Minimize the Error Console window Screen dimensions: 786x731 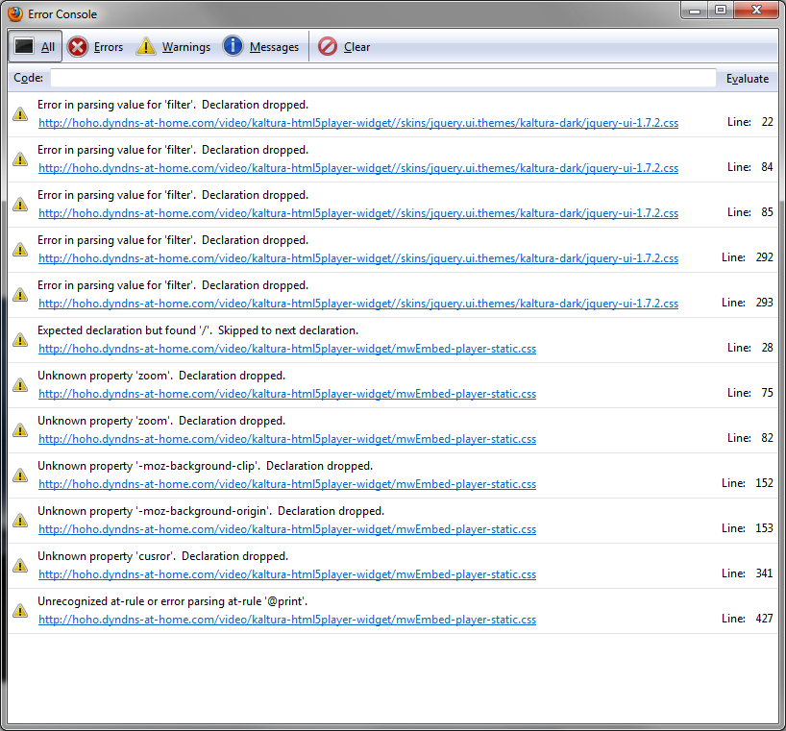(x=695, y=11)
